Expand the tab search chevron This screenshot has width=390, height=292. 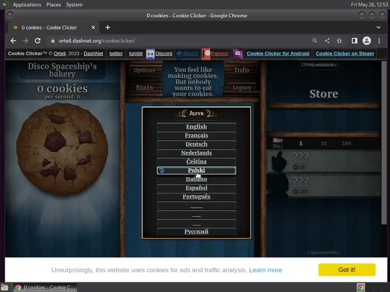379,27
